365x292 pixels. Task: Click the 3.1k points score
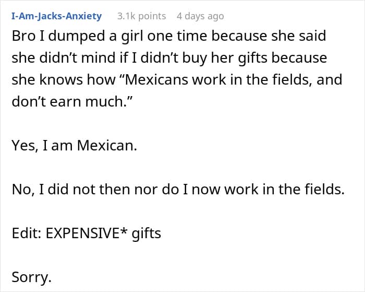(141, 16)
